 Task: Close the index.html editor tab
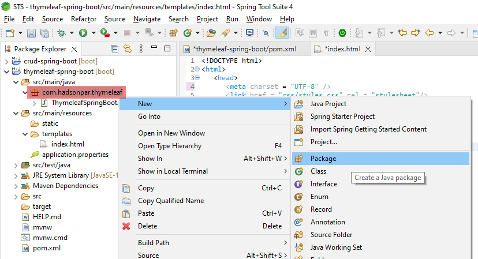coord(368,49)
